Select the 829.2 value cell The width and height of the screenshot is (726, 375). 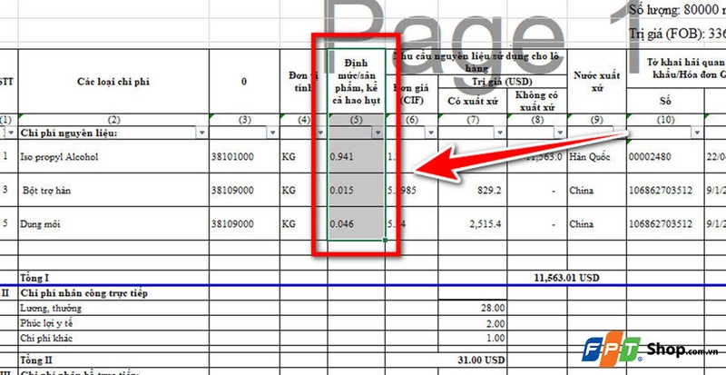point(472,190)
